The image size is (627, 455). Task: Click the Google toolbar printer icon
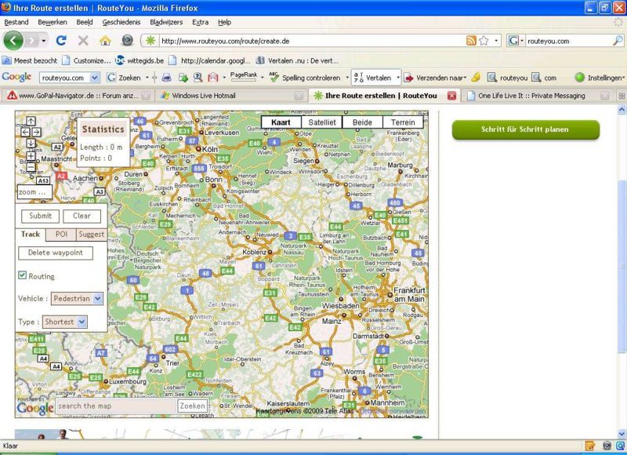(x=167, y=78)
